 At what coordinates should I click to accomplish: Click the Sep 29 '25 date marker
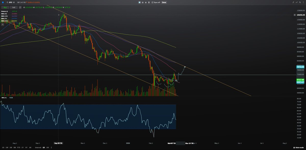pos(59,143)
